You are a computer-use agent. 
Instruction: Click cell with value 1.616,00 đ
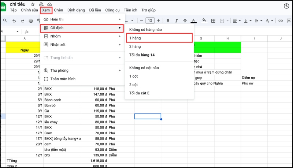(x=94, y=161)
